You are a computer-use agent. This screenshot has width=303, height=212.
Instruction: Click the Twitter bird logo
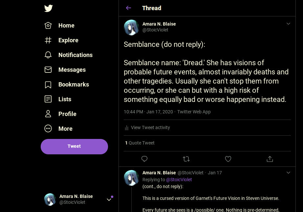49,8
